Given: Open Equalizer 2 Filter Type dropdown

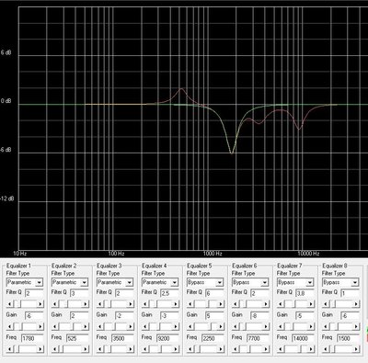Looking at the screenshot, I should coord(70,282).
